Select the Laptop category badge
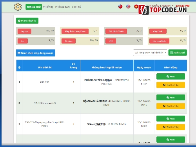Image resolution: width=196 pixels, height=147 pixels. pos(24,31)
